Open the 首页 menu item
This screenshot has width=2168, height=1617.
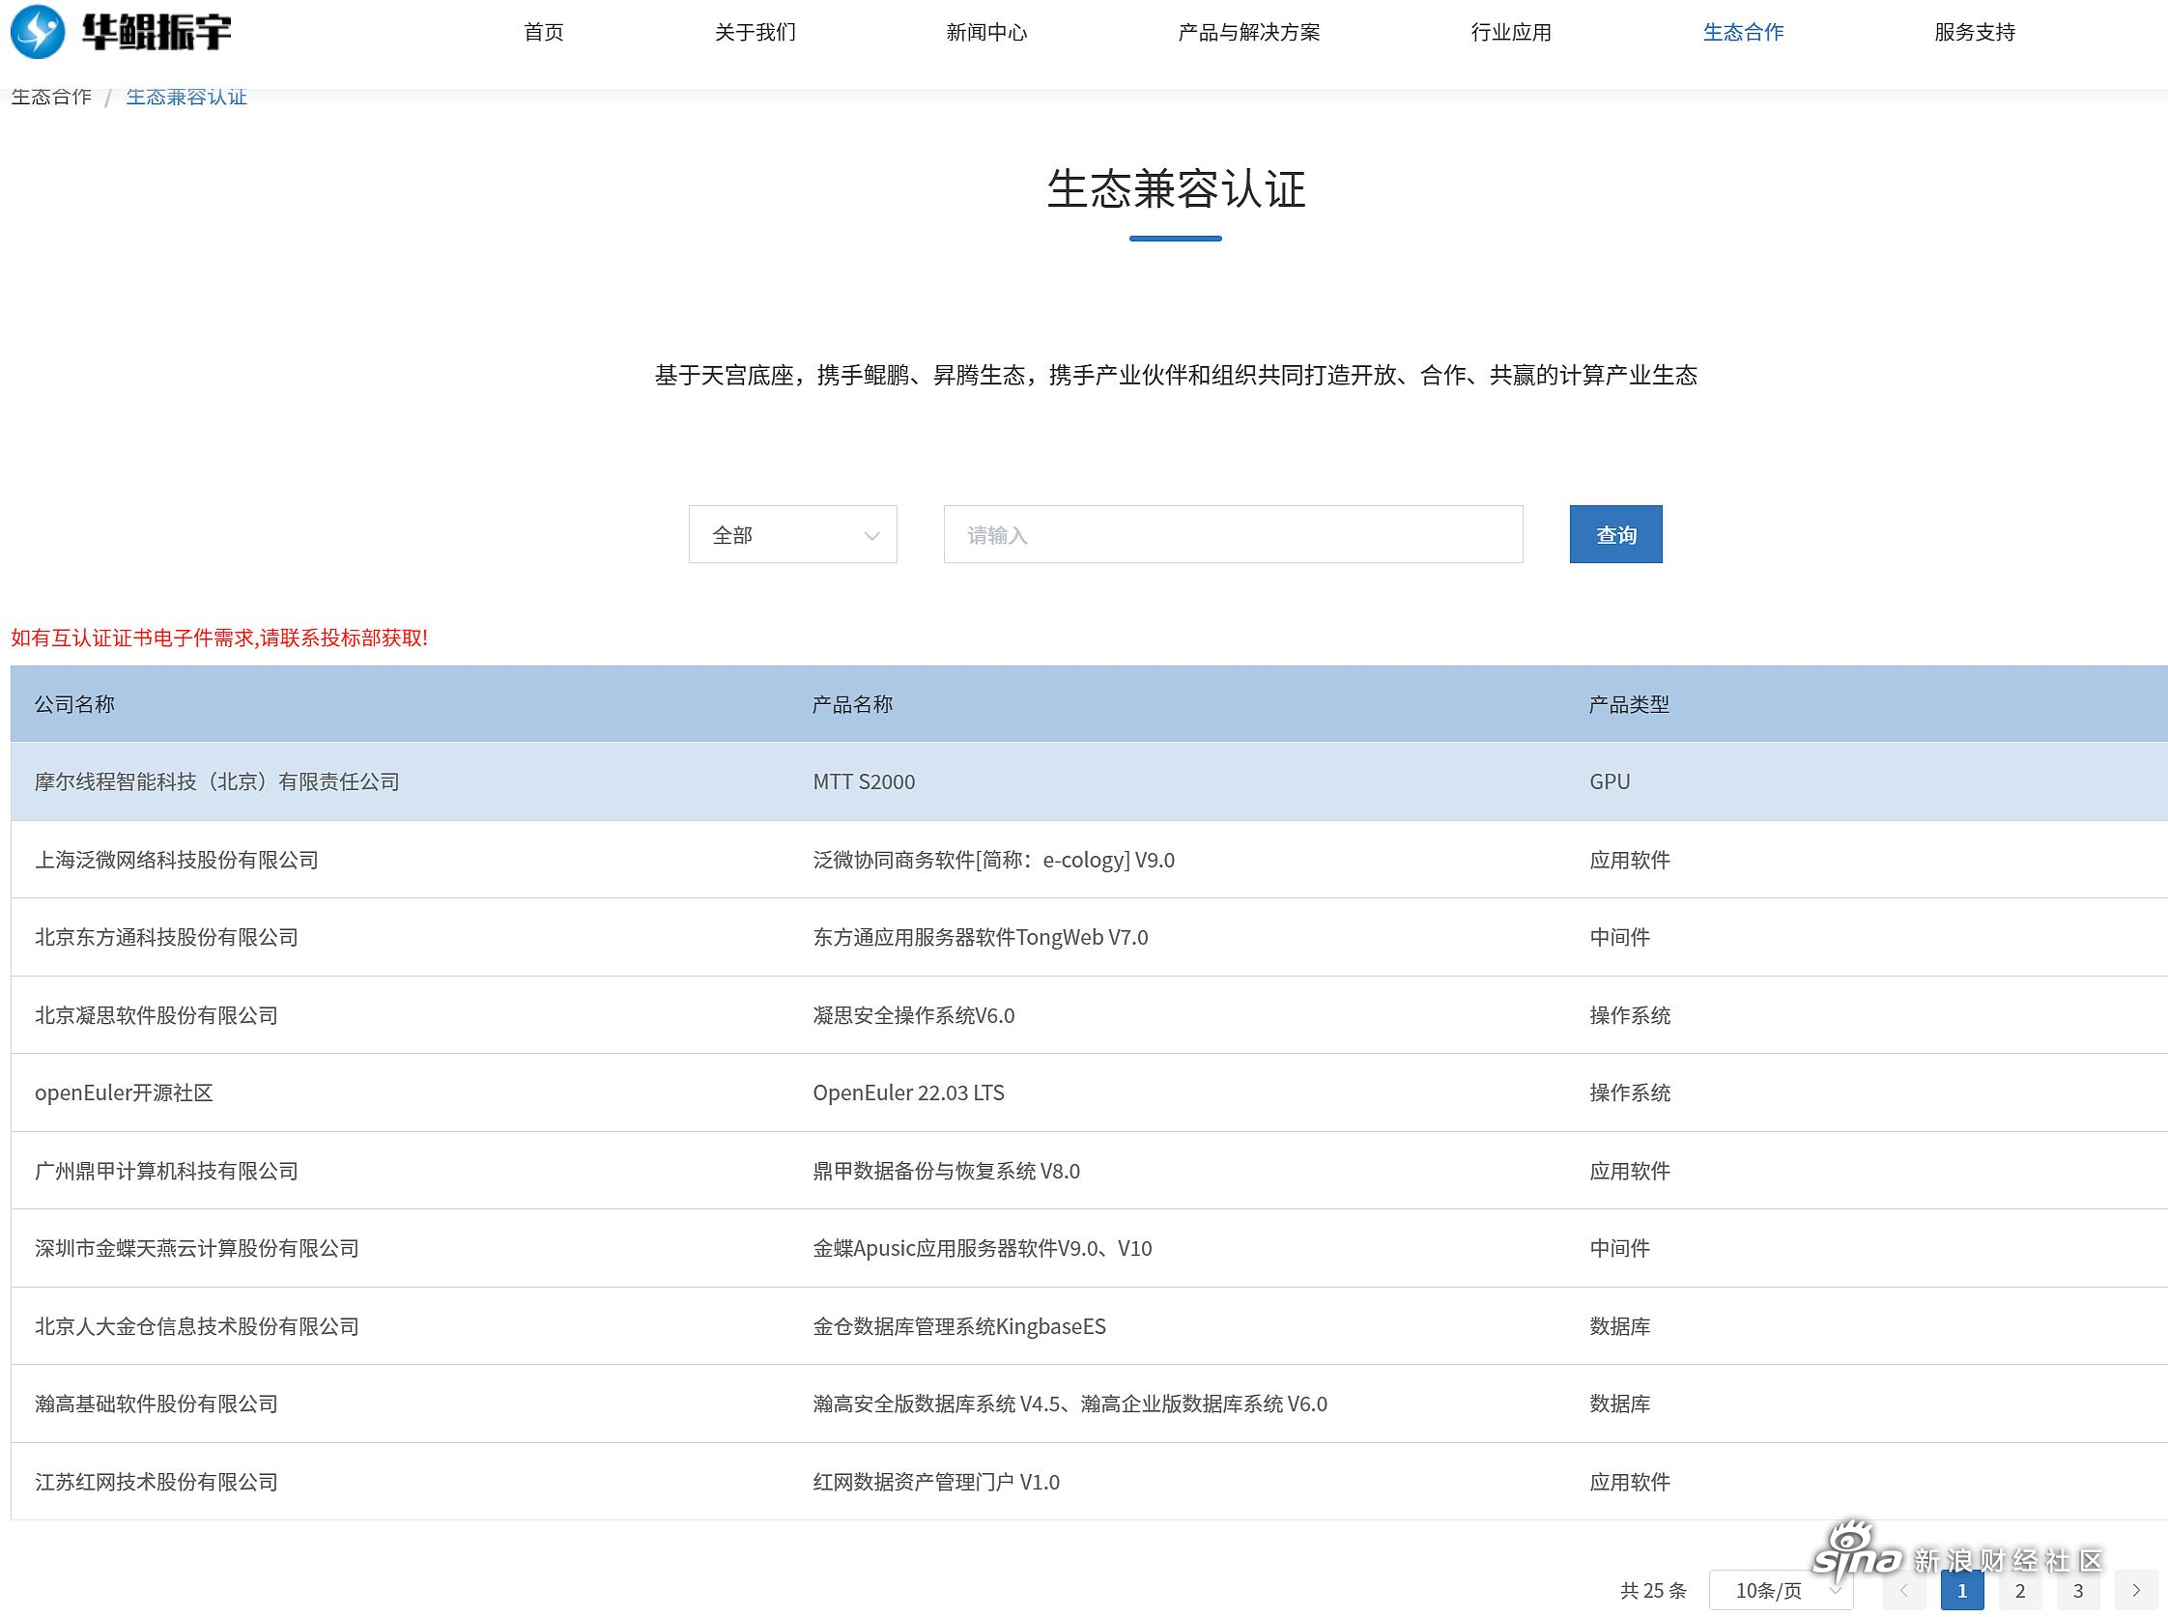543,32
